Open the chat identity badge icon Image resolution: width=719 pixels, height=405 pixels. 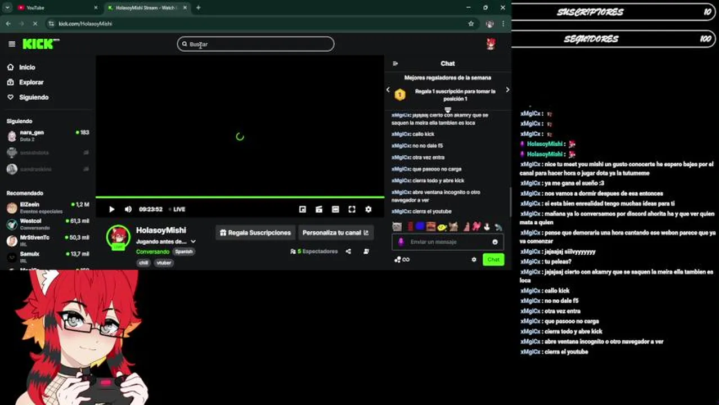click(x=401, y=242)
